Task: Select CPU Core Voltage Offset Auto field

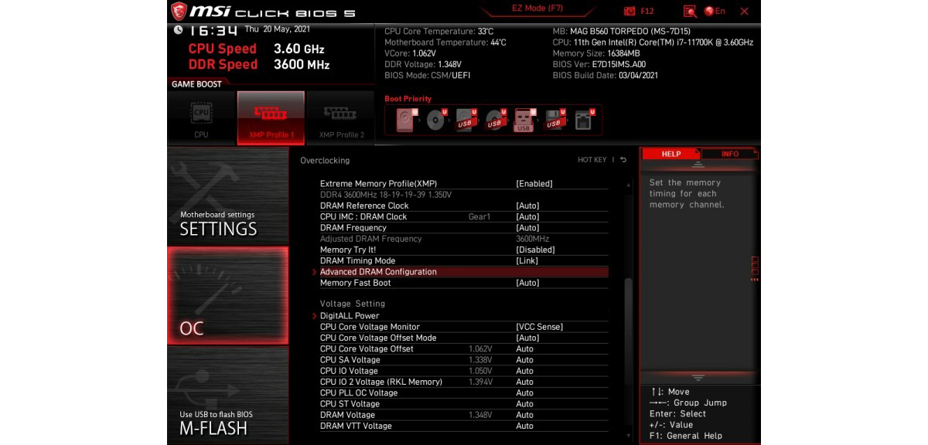Action: click(x=524, y=349)
